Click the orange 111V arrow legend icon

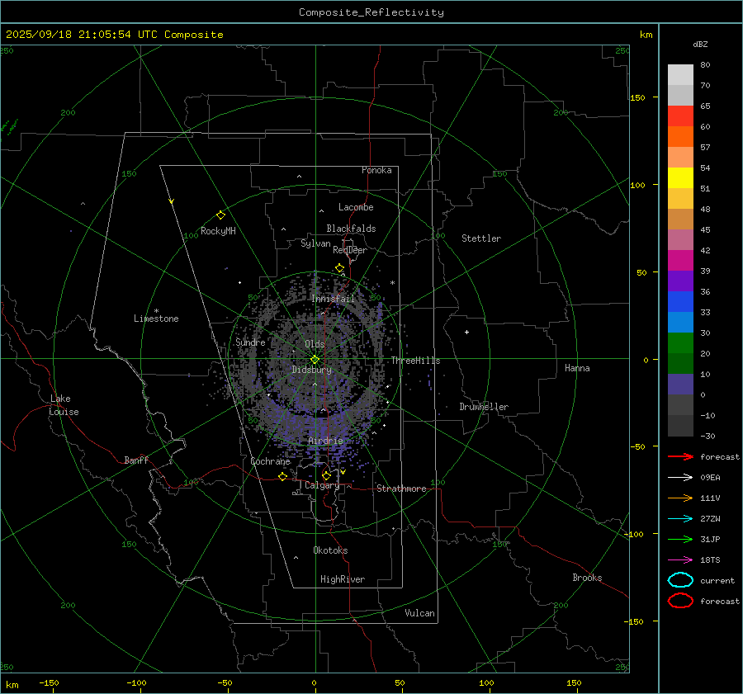coord(680,498)
